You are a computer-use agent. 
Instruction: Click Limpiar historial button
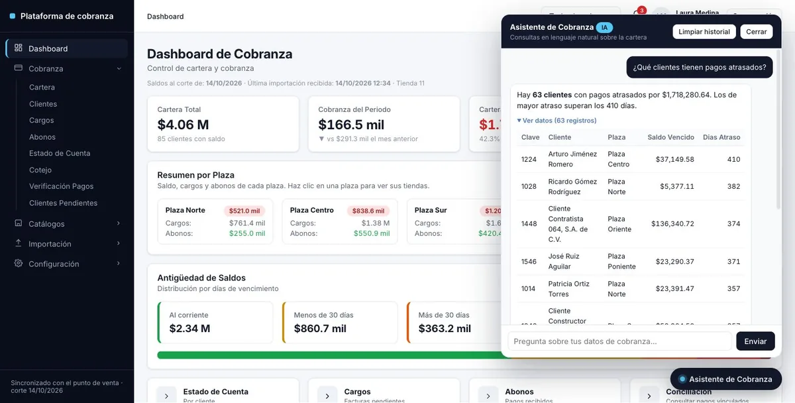[x=703, y=32]
